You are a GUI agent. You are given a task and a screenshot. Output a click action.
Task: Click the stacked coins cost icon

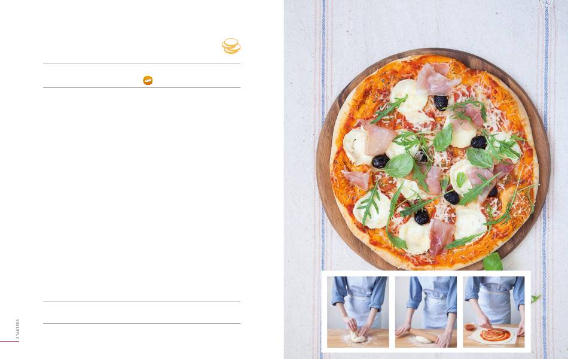coord(231,46)
